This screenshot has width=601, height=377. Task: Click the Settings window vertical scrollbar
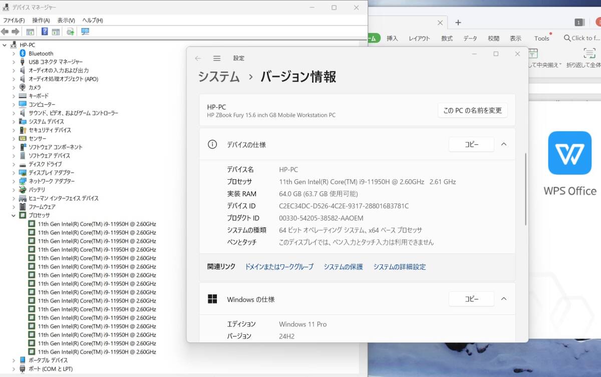pos(525,189)
